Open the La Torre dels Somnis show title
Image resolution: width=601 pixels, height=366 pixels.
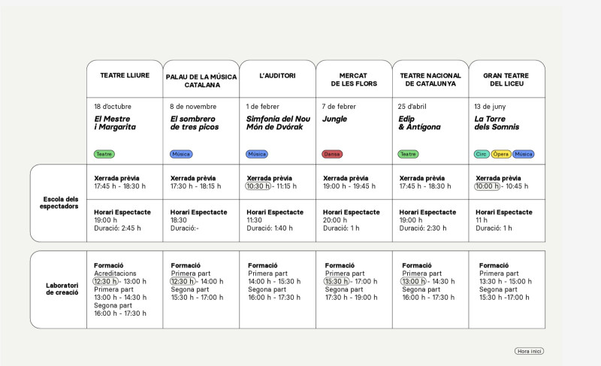click(x=497, y=123)
